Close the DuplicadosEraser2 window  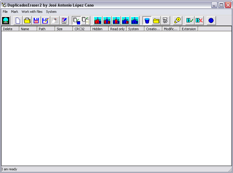coord(228,5)
